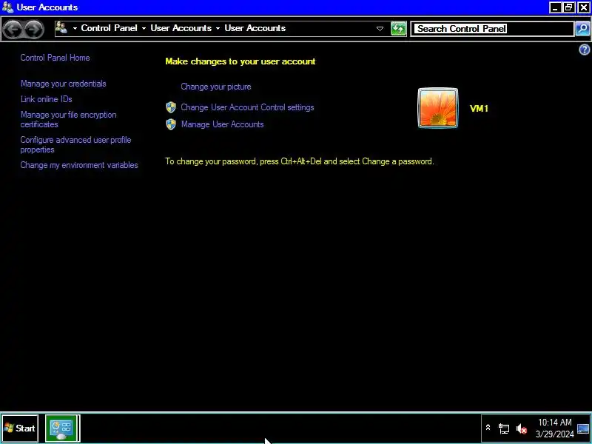Refresh the Control Panel page

[398, 29]
